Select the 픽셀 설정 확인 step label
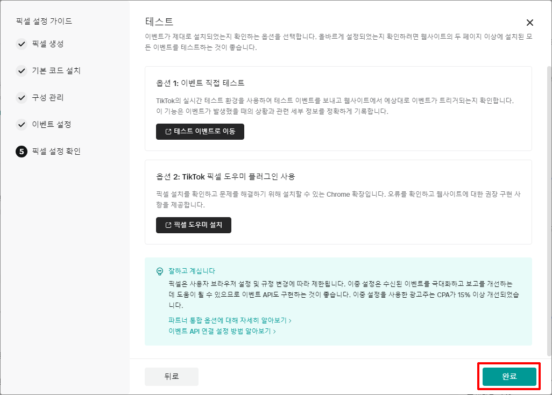 (56, 152)
